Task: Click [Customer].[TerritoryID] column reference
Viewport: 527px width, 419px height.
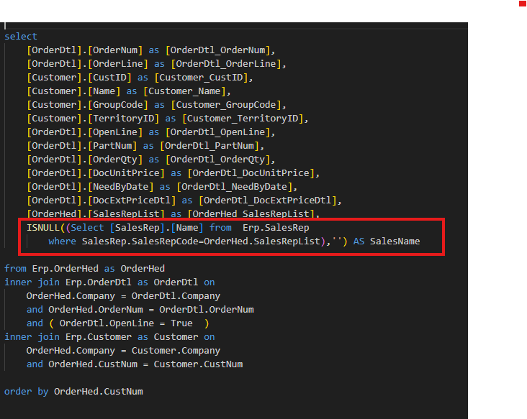Action: pyautogui.click(x=93, y=119)
